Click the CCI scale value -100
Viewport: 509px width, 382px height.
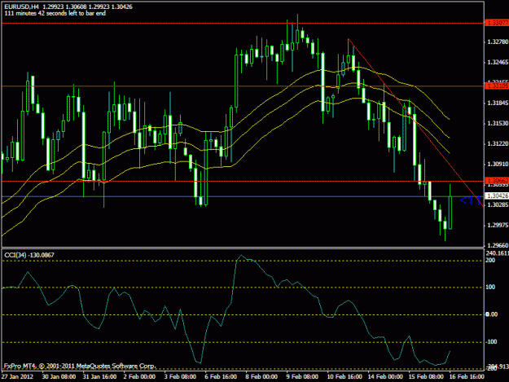click(x=491, y=342)
